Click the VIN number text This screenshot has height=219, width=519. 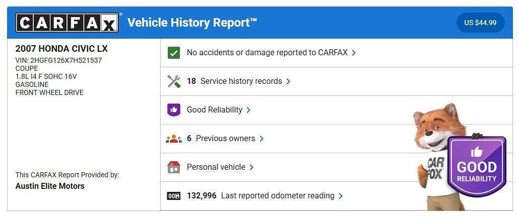58,60
